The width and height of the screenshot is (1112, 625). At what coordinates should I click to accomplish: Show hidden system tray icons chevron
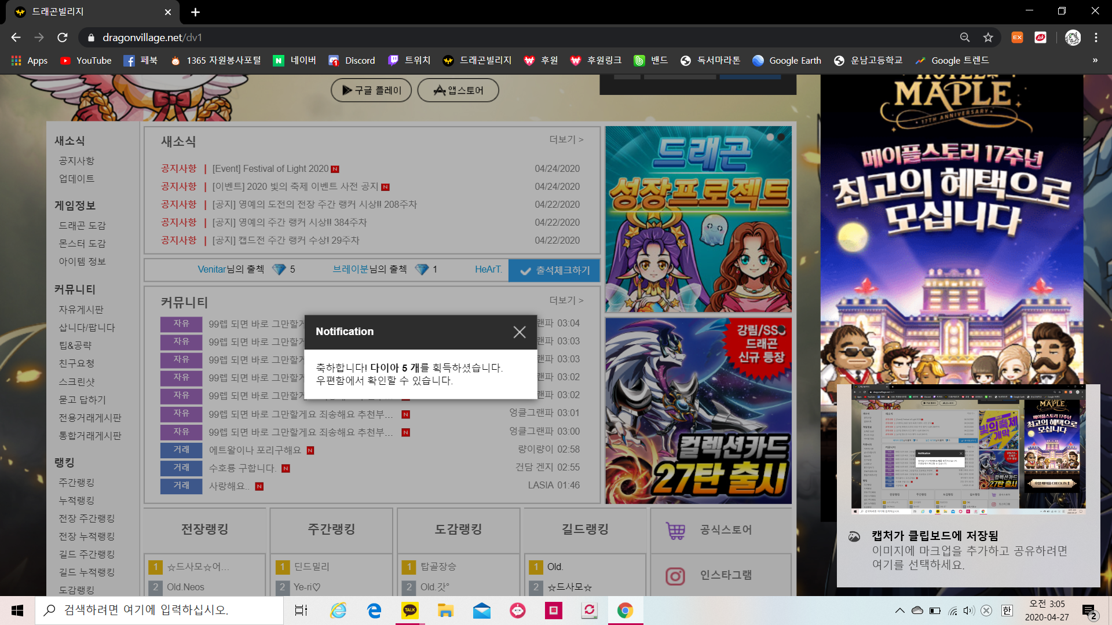899,611
